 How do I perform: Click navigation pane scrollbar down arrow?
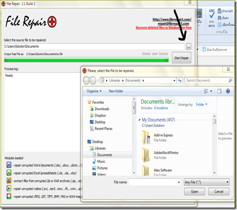(x=134, y=173)
